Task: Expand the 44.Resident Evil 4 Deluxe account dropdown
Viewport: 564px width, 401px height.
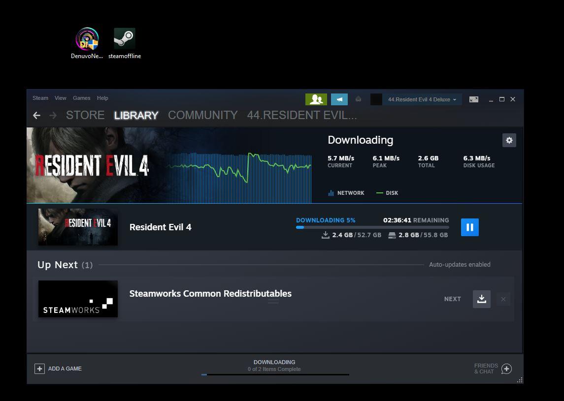Action: (x=422, y=99)
